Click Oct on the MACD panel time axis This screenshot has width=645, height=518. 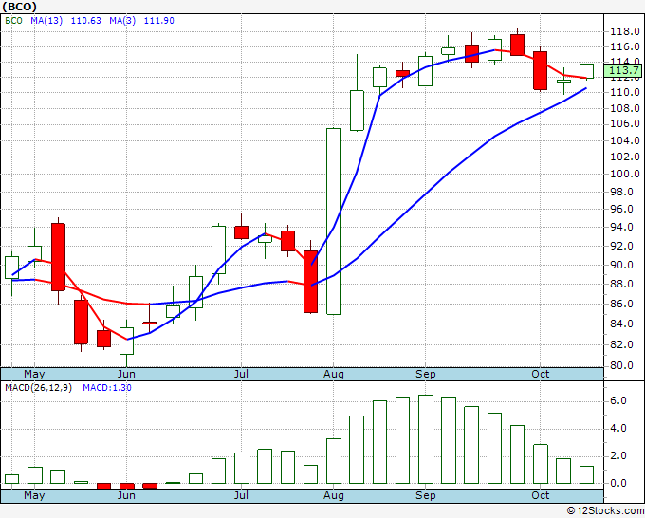[540, 495]
